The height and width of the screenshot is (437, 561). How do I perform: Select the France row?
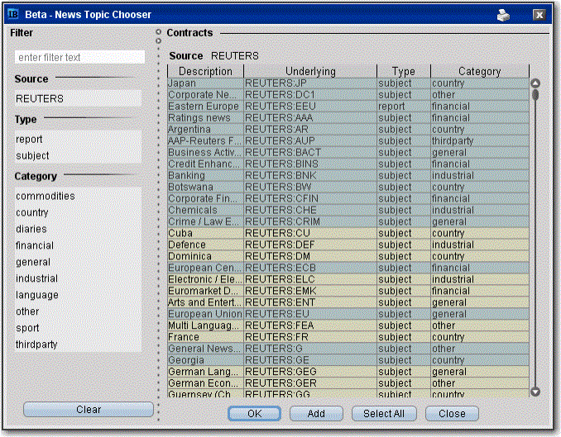click(x=348, y=336)
